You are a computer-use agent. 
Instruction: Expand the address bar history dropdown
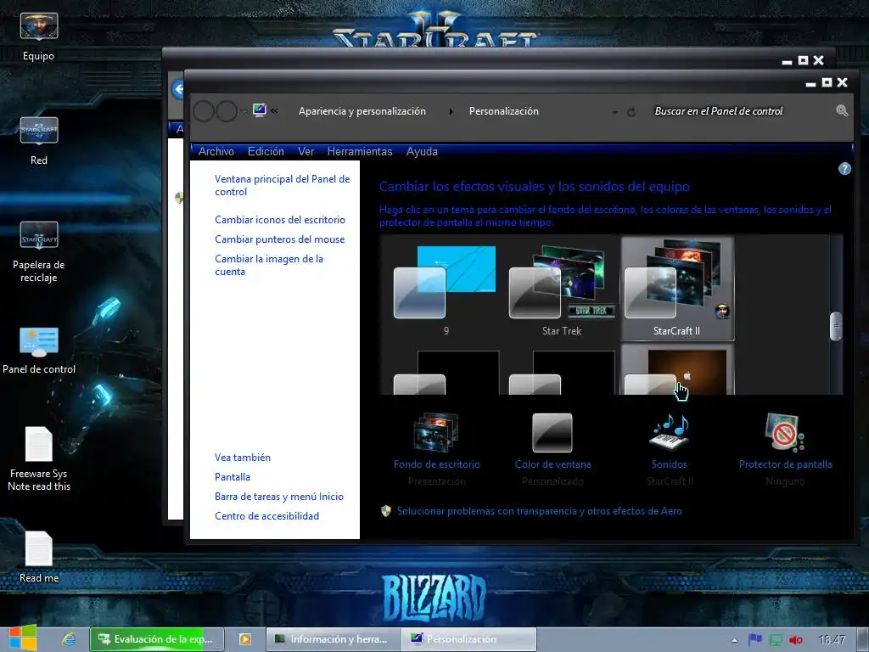click(x=614, y=113)
